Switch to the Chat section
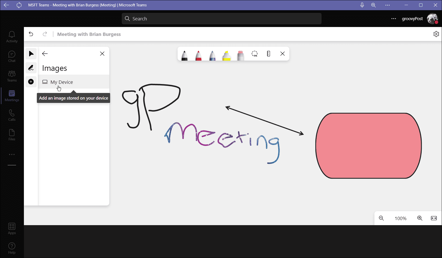The image size is (442, 258). coord(12,56)
